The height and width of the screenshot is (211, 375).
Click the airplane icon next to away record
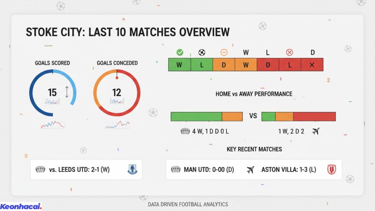[x=315, y=131]
